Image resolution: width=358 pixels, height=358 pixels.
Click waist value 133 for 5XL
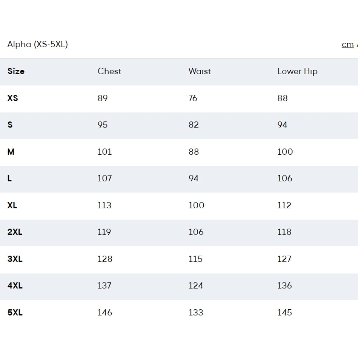coord(196,313)
